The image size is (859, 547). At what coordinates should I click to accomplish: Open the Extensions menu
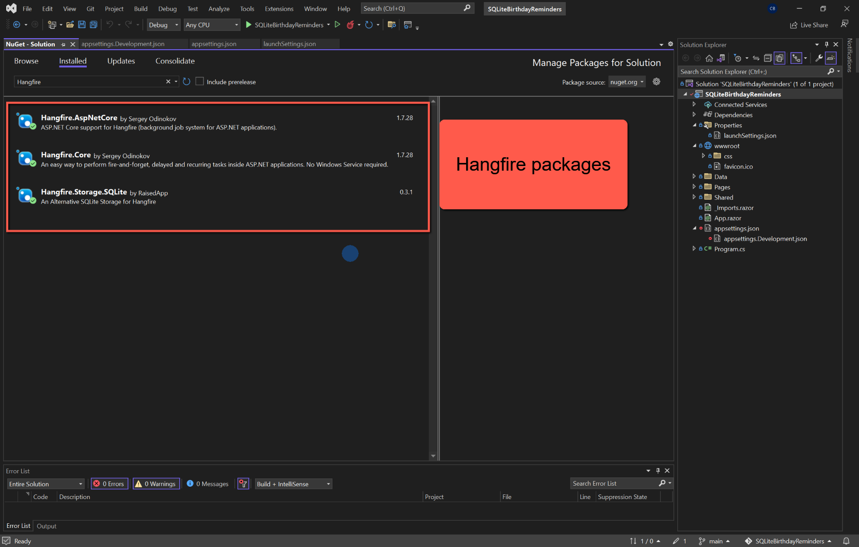pos(279,9)
